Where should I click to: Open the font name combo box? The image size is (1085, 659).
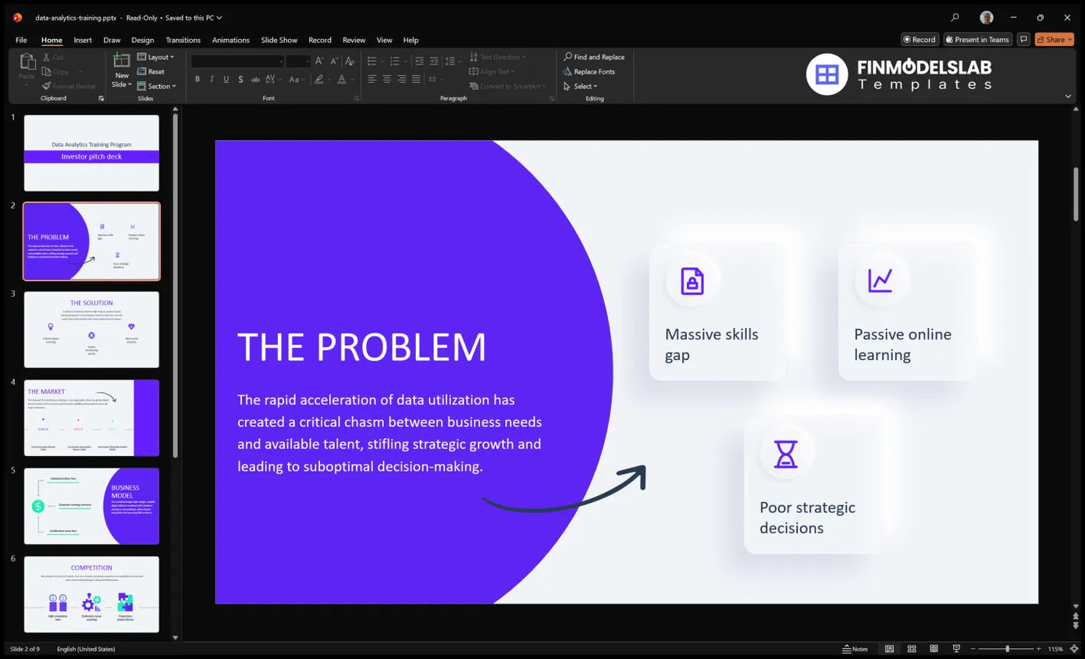[237, 61]
